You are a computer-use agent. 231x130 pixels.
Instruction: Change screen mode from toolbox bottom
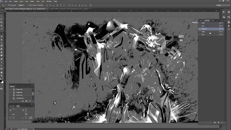point(1,88)
